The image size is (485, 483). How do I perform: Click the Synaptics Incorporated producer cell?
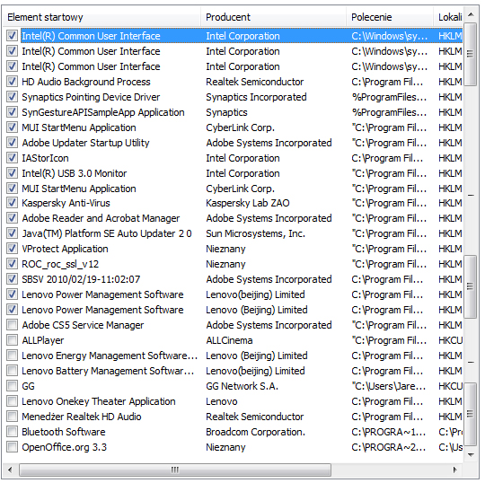[x=256, y=97]
